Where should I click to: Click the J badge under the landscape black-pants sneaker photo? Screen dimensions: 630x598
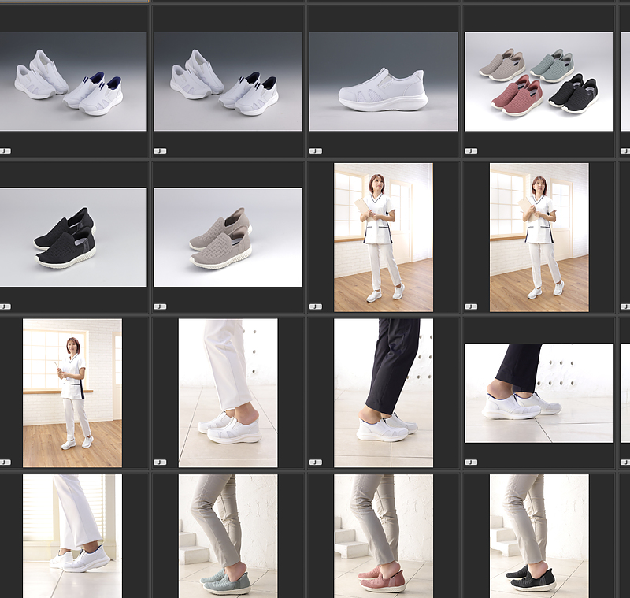471,462
